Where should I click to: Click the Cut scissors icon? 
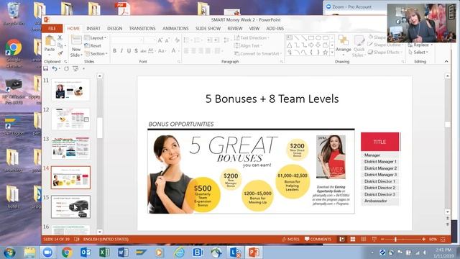(60, 38)
